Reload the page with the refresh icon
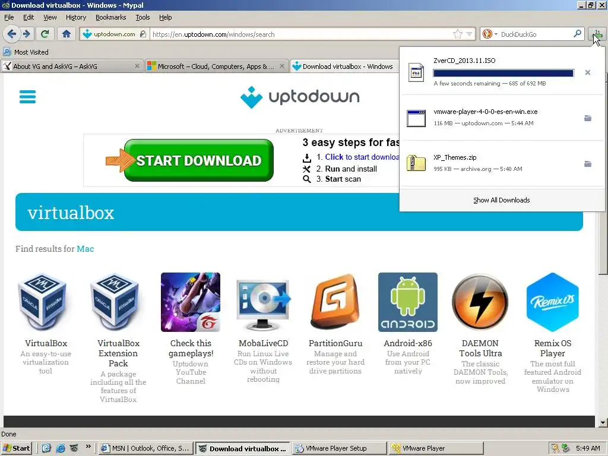This screenshot has width=608, height=456. [45, 34]
